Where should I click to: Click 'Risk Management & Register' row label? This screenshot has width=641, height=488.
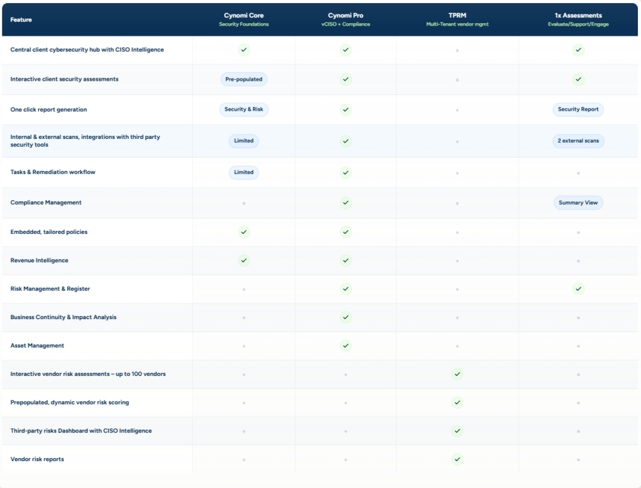coord(50,289)
